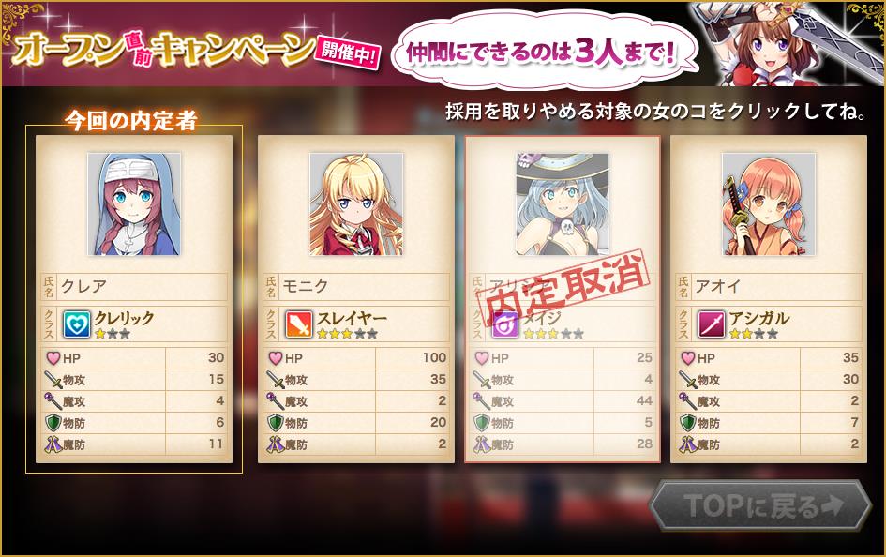Screen dimensions: 886x557
Task: Click the name field showing アオイ
Action: [x=769, y=286]
